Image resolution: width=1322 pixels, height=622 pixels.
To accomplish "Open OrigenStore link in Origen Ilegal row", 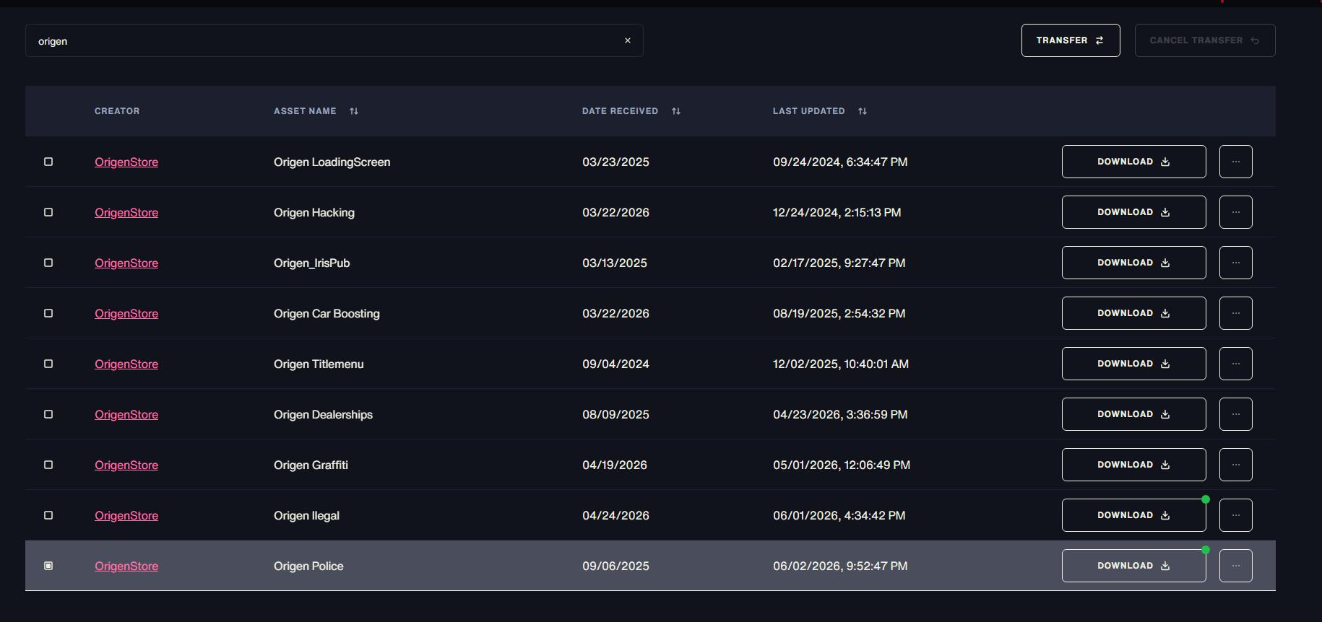I will pyautogui.click(x=126, y=516).
